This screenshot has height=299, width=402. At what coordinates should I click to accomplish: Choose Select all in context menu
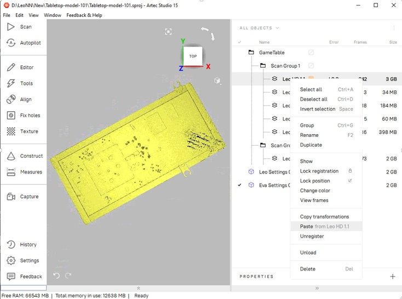[326, 89]
